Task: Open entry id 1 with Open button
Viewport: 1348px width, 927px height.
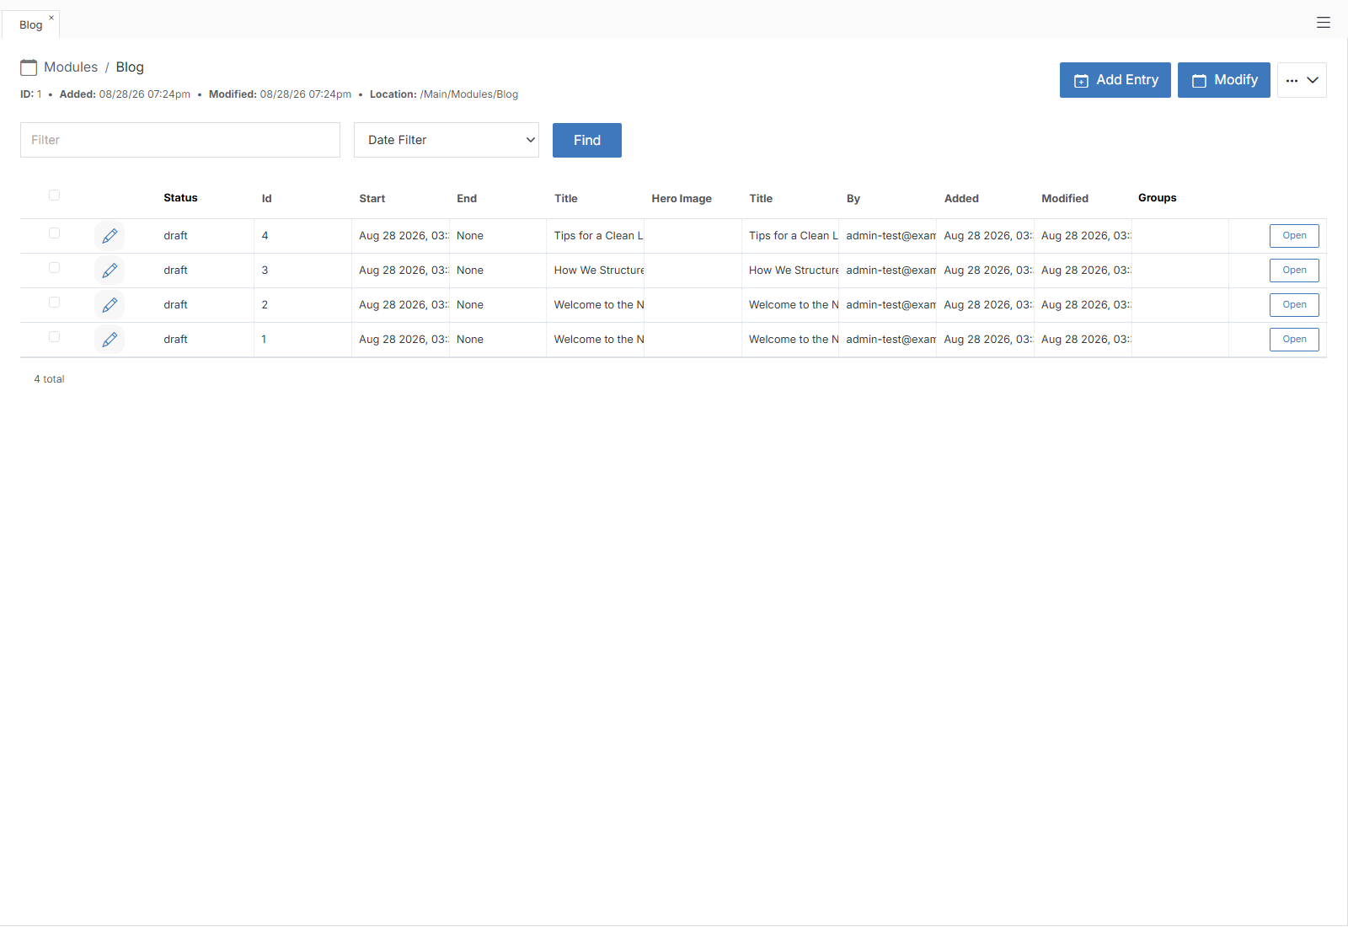Action: coord(1294,340)
